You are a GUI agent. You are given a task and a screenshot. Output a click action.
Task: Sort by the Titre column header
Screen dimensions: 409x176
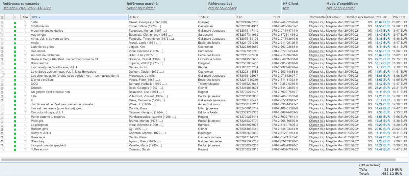(x=79, y=17)
